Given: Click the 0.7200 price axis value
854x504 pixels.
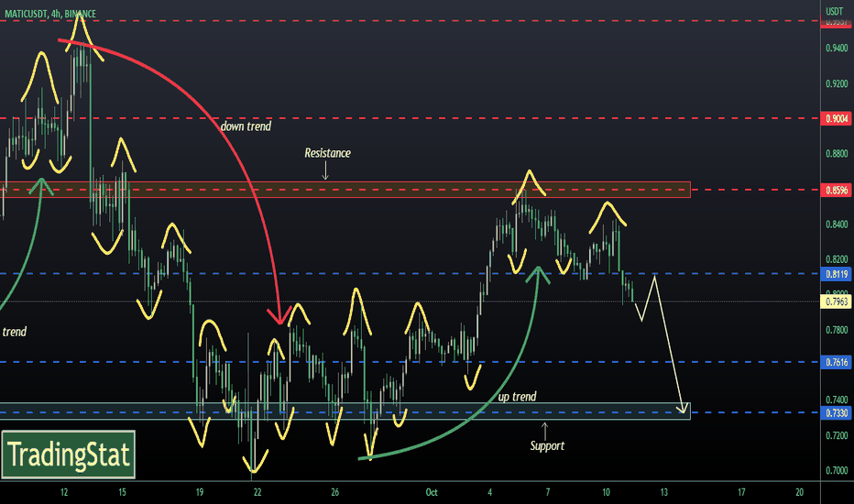Looking at the screenshot, I should [x=837, y=435].
